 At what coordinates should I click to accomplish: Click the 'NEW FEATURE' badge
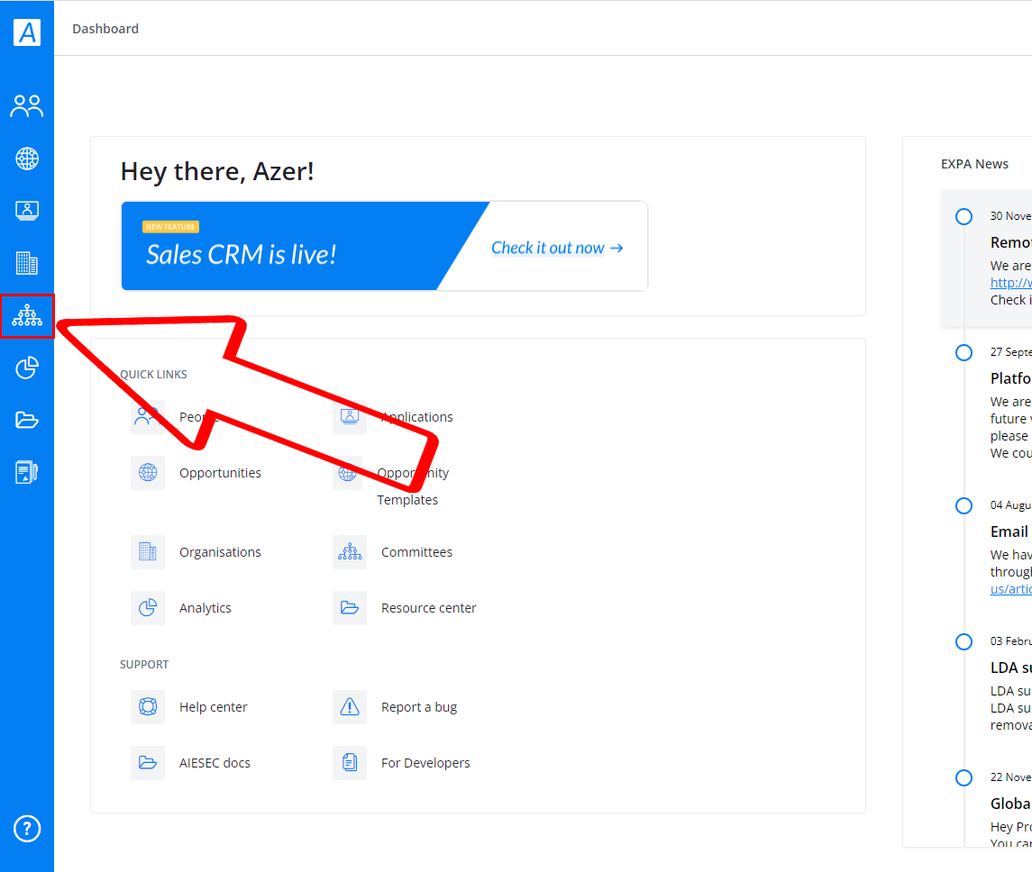coord(170,227)
